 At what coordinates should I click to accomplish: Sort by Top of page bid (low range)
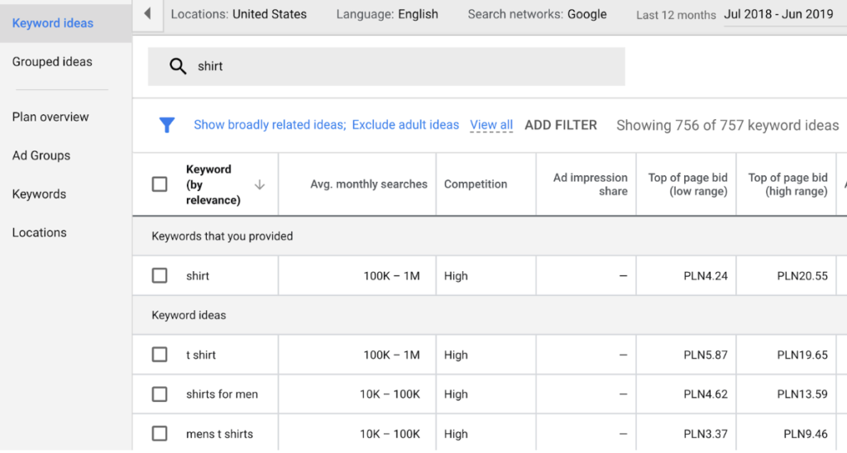[x=687, y=184]
